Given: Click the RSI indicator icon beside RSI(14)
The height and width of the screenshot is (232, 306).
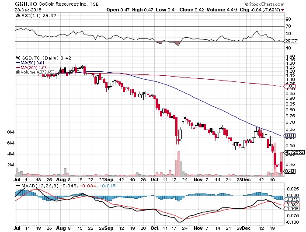Looking at the screenshot, I should point(18,15).
